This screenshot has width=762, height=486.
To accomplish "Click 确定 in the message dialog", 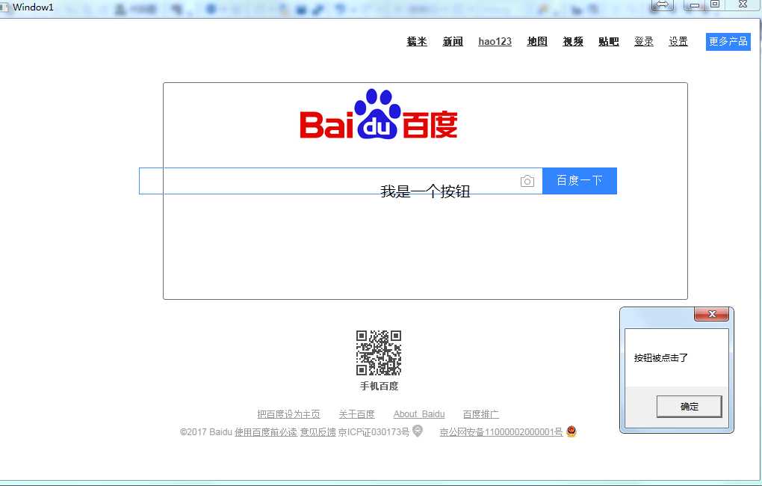I will click(x=689, y=406).
